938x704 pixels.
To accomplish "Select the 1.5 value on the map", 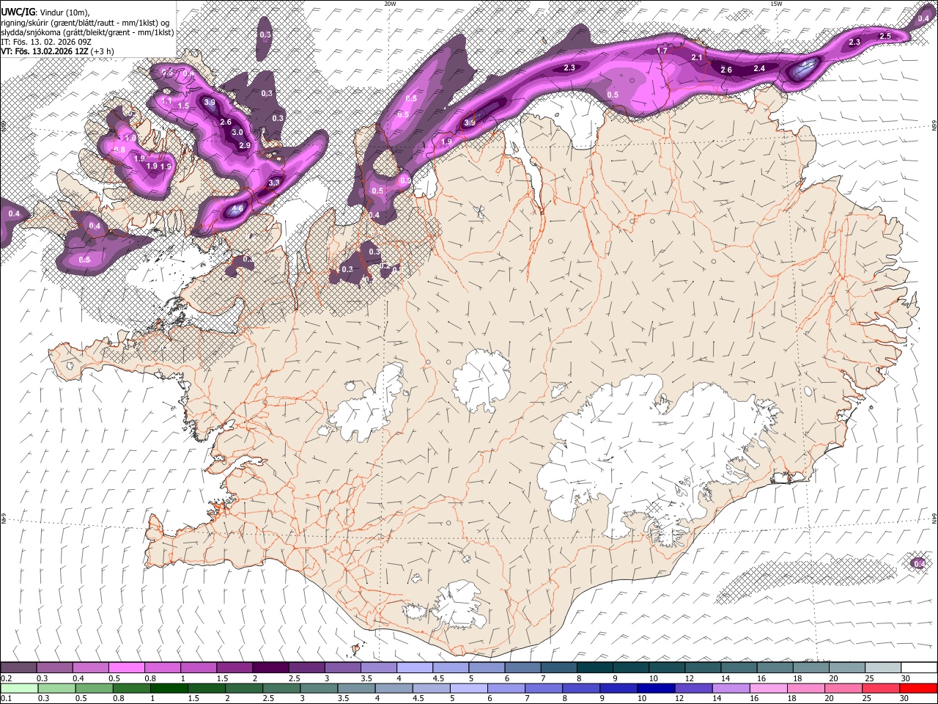I will (183, 106).
